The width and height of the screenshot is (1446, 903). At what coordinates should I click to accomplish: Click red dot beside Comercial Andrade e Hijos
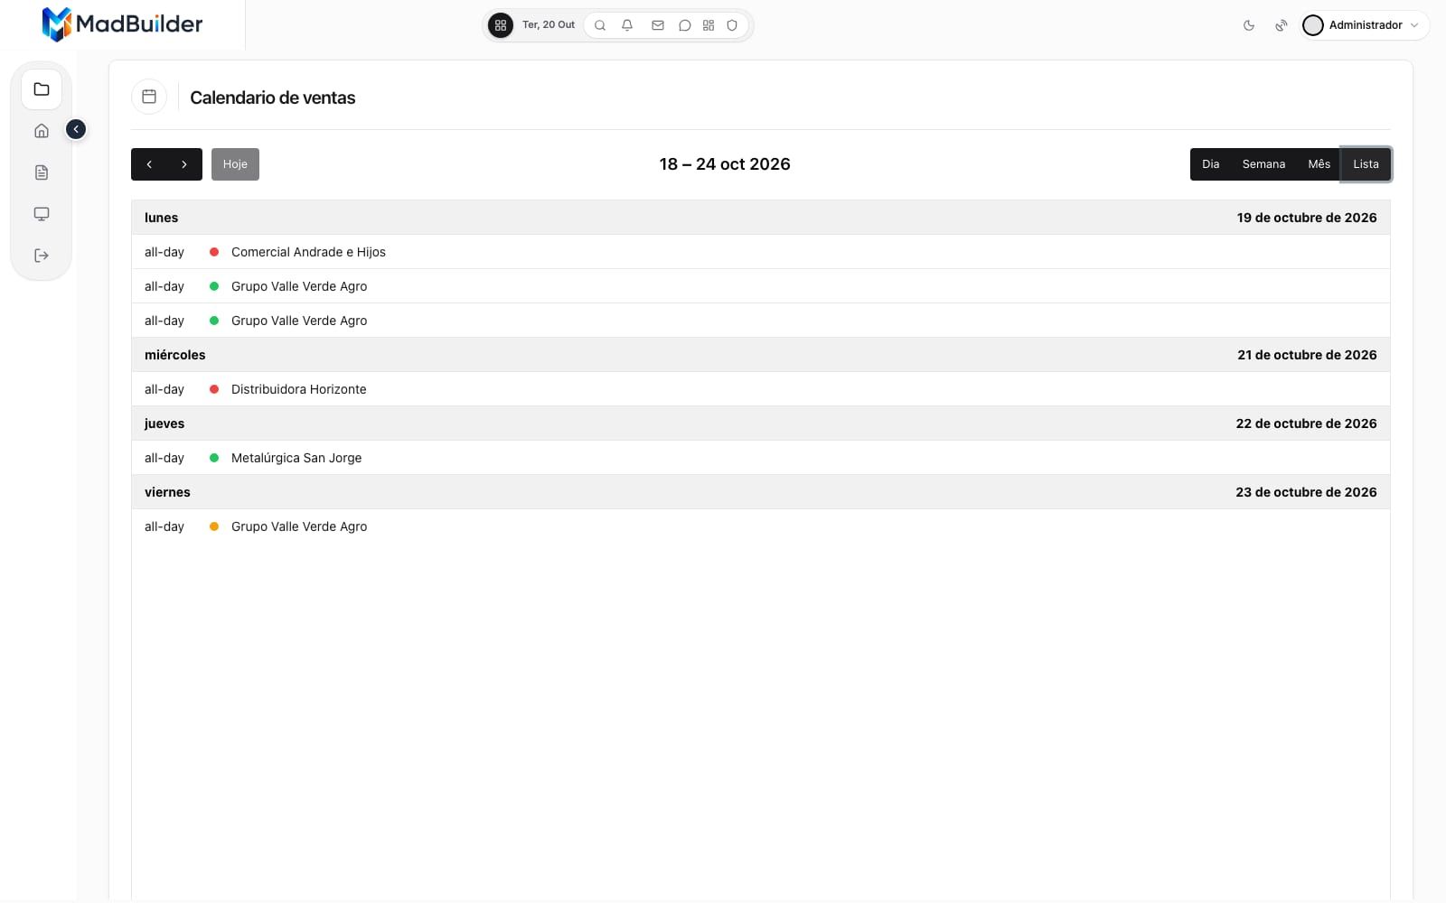(214, 252)
